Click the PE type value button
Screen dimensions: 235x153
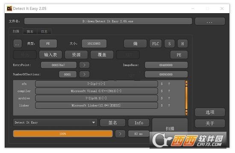(x=48, y=43)
